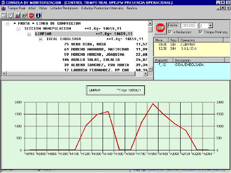Click the 2000 value on the left axis

click(18, 102)
